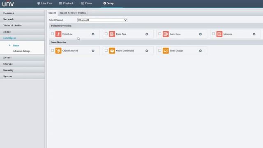Click the Intrusion label

pyautogui.click(x=228, y=34)
